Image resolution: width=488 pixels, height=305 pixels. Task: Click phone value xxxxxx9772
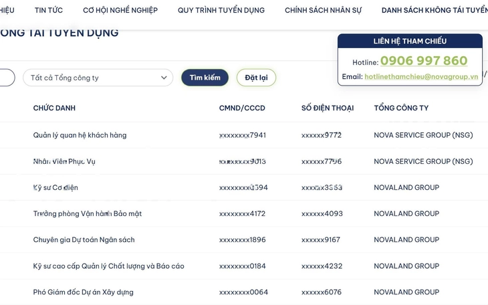[x=321, y=135]
